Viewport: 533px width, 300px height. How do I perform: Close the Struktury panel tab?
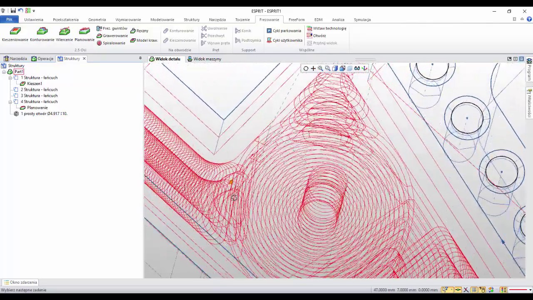coord(84,58)
